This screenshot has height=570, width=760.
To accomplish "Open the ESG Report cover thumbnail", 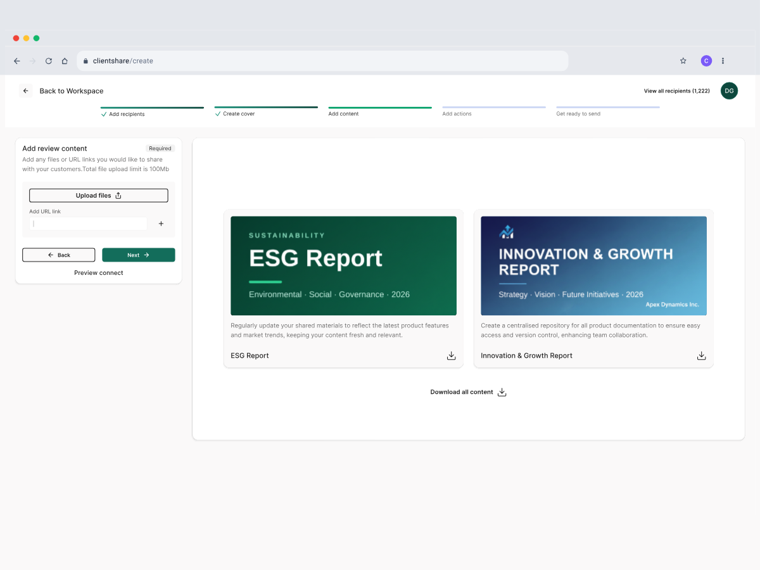I will coord(343,266).
